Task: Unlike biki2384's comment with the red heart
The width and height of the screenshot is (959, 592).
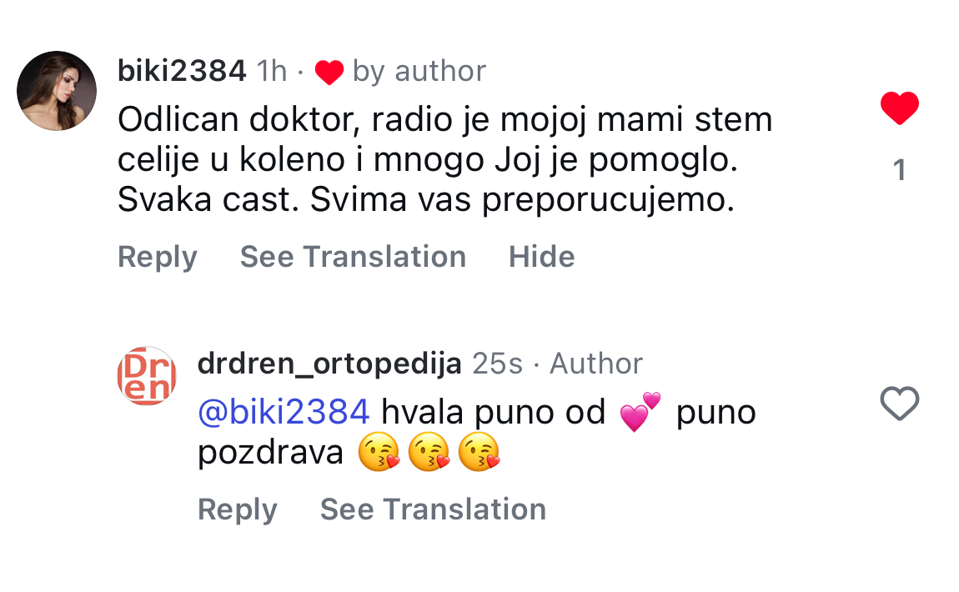Action: tap(899, 109)
